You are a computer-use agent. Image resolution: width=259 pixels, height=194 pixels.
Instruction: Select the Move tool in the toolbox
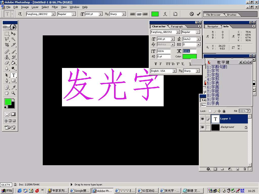point(13,34)
